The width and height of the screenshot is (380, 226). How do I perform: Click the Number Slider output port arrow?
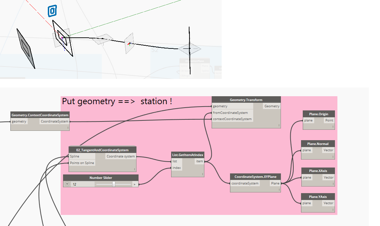(x=134, y=184)
